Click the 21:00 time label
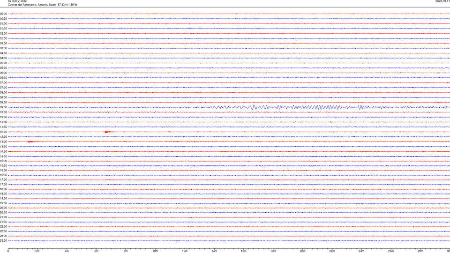 3,217
